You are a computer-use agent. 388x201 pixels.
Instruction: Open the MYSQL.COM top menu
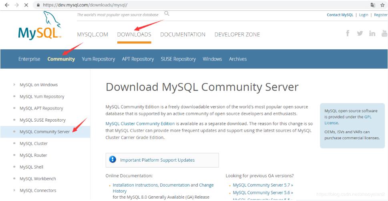[x=92, y=35]
